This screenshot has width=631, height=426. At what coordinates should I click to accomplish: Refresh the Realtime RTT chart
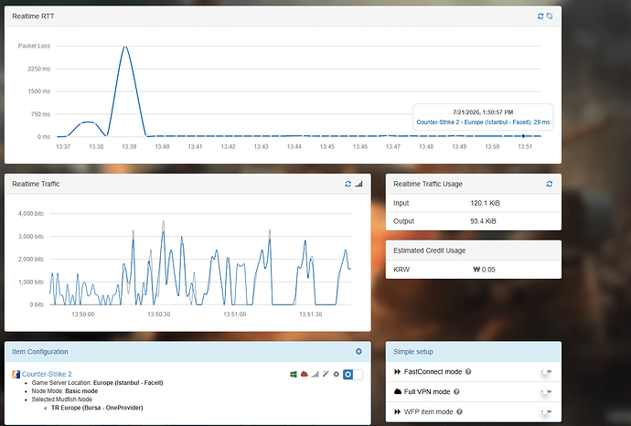coord(540,16)
